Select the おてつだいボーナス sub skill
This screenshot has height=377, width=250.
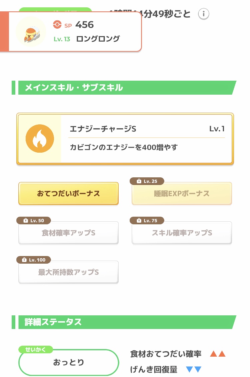click(x=69, y=194)
